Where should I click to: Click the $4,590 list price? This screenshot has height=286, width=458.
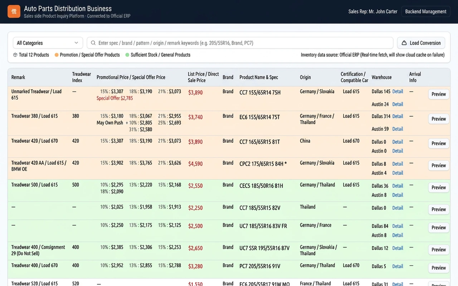point(195,164)
